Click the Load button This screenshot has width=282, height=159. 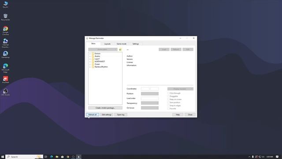click(x=164, y=49)
